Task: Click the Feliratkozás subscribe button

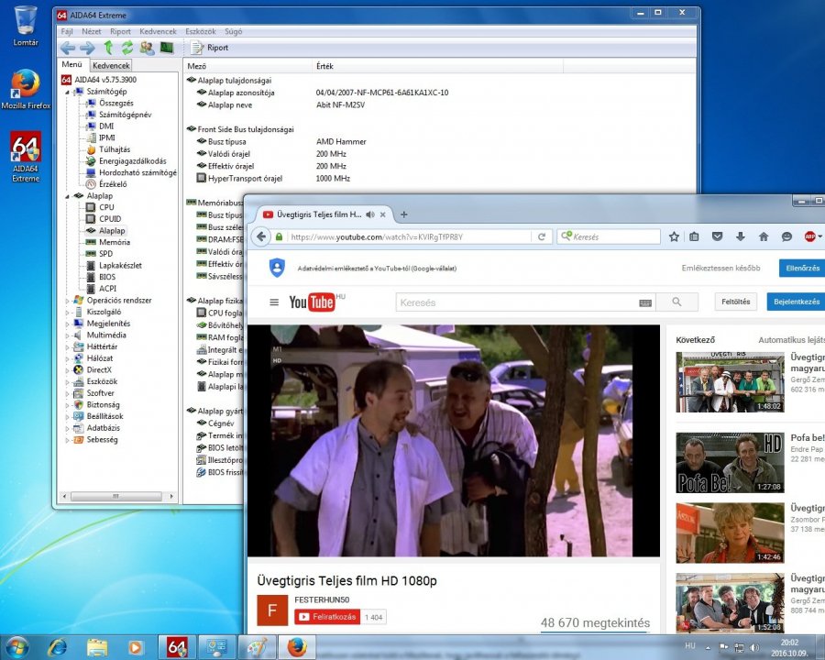Action: coord(327,617)
